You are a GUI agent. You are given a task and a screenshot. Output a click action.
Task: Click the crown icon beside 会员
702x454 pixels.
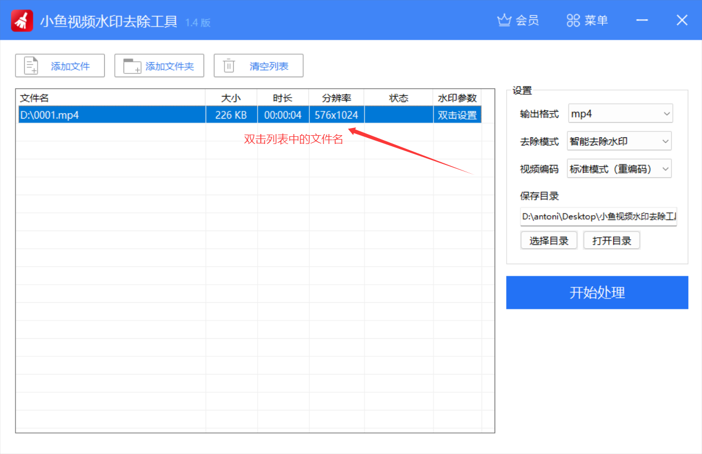[504, 20]
